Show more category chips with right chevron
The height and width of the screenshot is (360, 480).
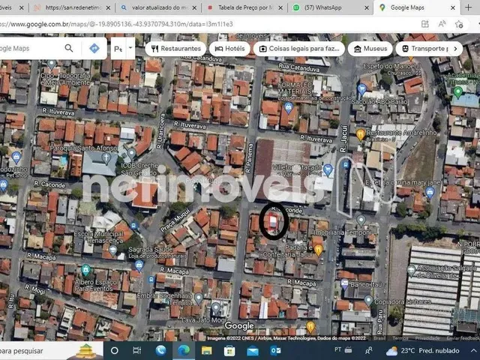(x=455, y=49)
